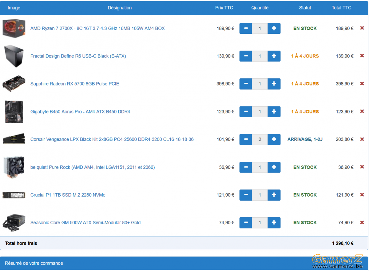Delete the Crucial P1 1TB SSD row

point(362,195)
